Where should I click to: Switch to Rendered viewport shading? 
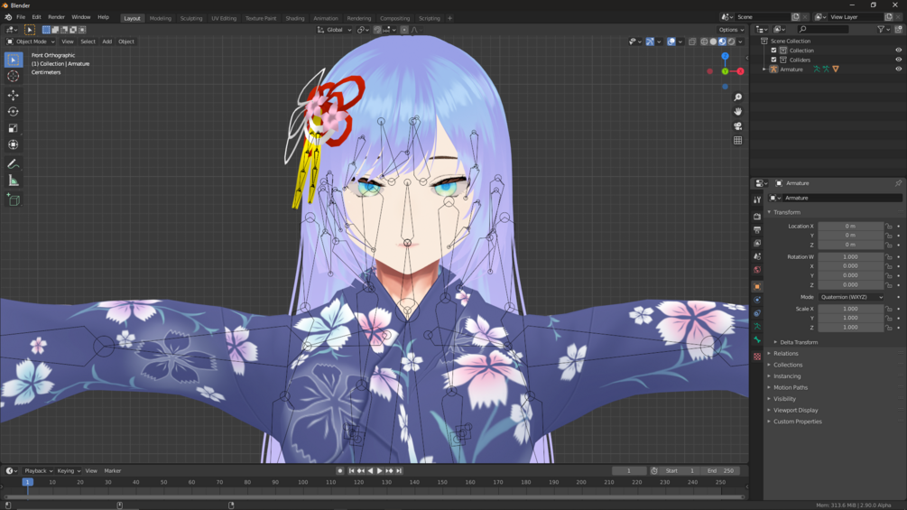[731, 42]
